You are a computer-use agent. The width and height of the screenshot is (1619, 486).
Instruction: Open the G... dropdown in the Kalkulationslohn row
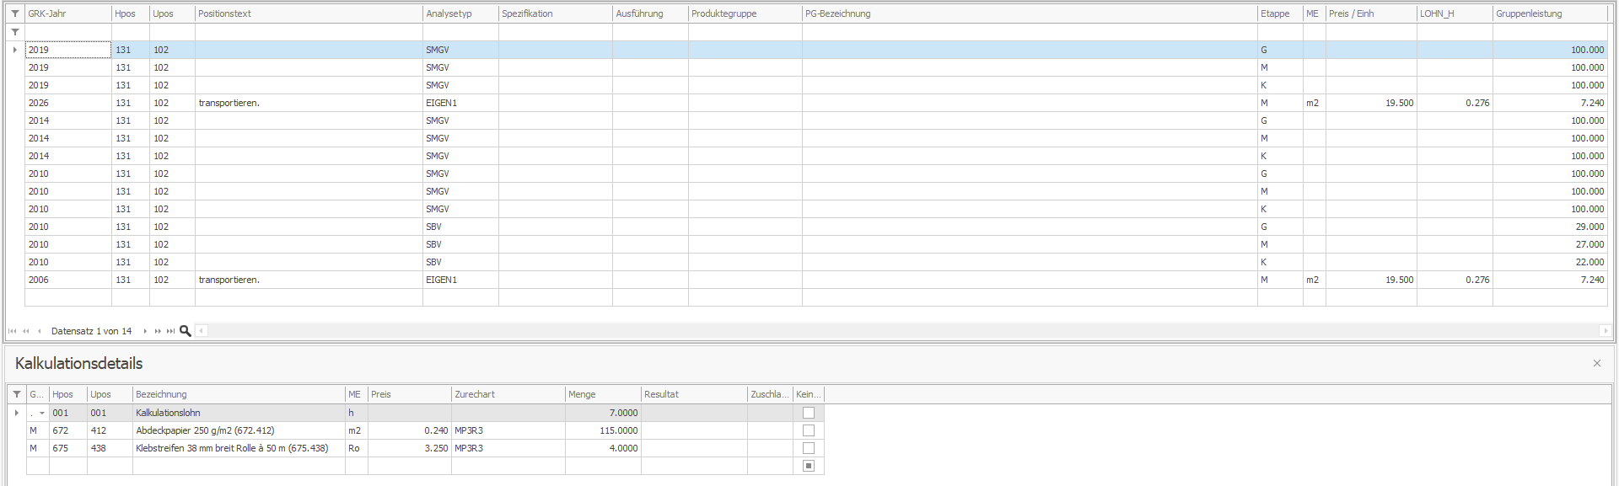pos(42,413)
